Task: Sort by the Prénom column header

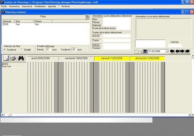Action: click(x=43, y=21)
